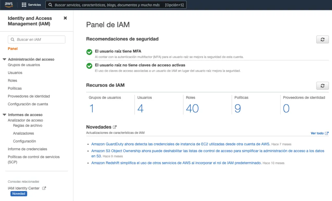Open Roles in the sidebar
Image resolution: width=332 pixels, height=201 pixels.
(13, 80)
